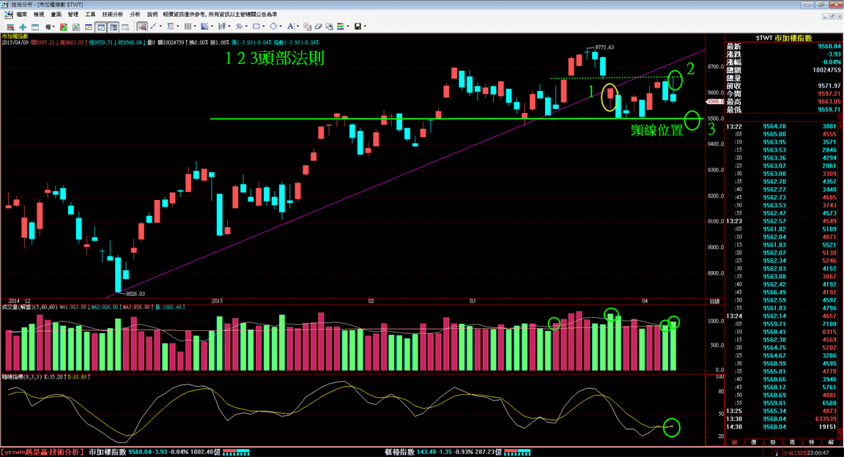Switch to the 勢 tab
844x457 pixels.
tap(773, 442)
